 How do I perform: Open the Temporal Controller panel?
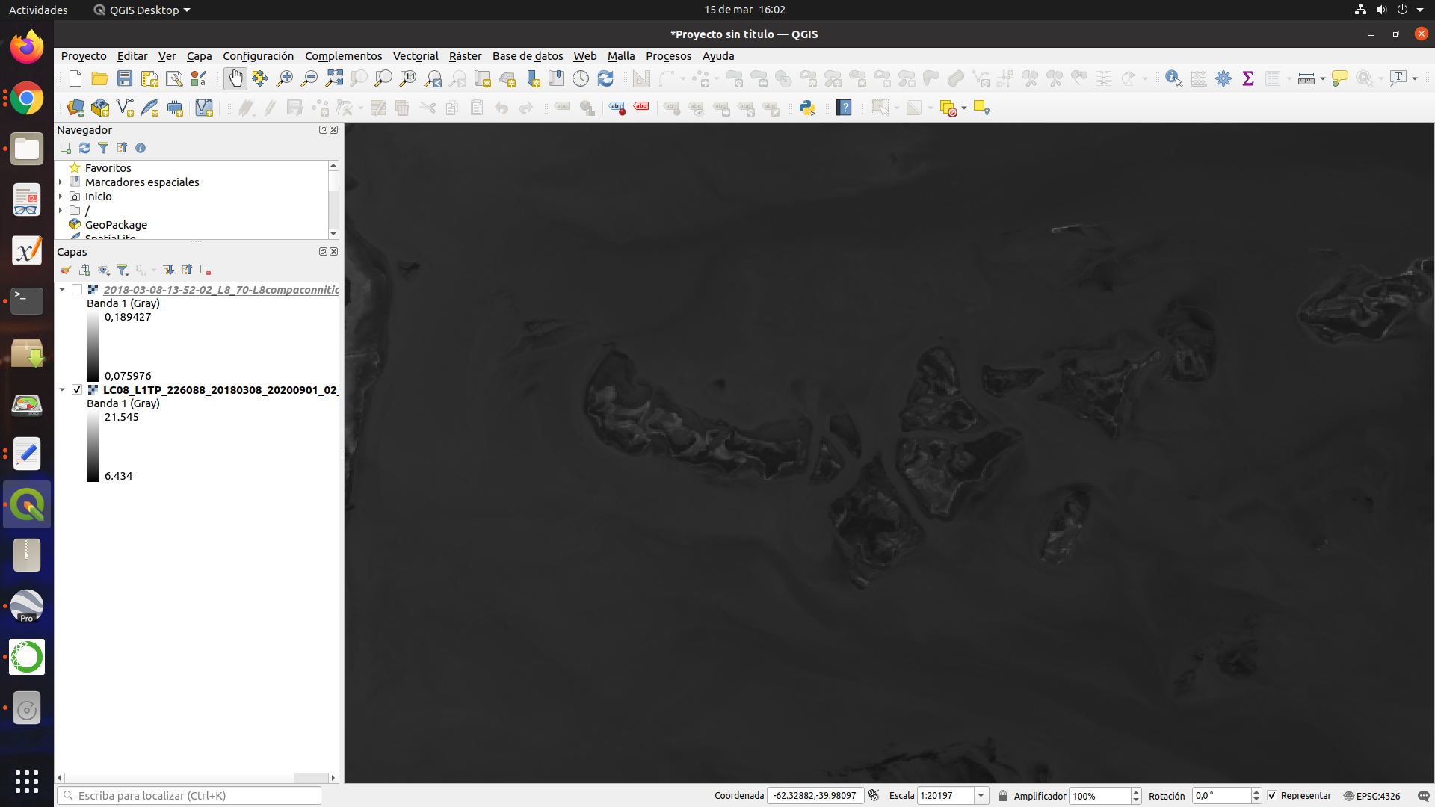[581, 78]
